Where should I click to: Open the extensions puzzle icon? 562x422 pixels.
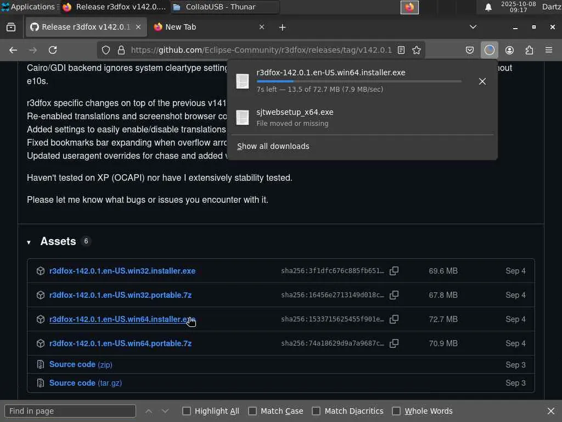click(529, 50)
